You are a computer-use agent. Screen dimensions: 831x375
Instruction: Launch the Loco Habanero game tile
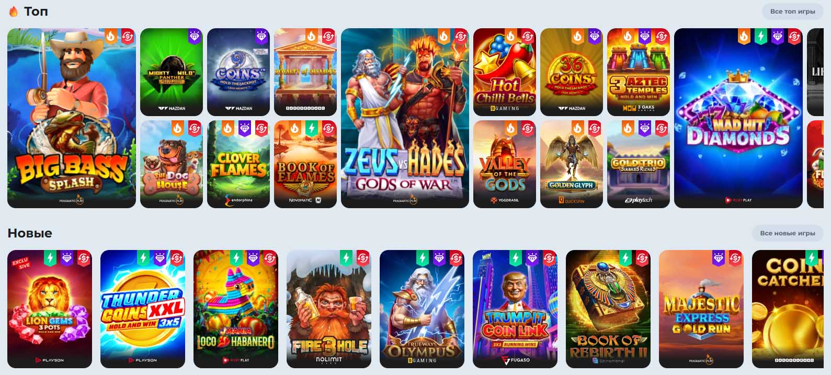(236, 309)
